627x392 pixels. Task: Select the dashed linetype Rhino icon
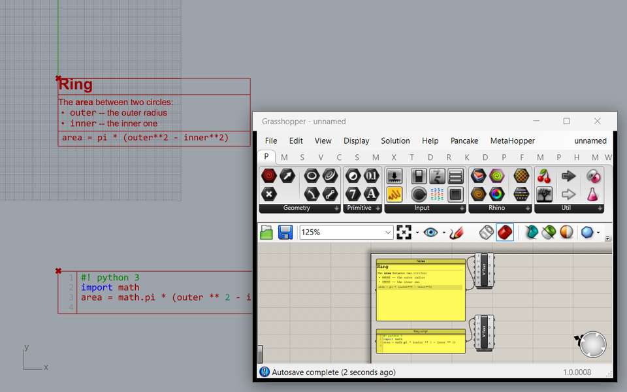point(521,195)
